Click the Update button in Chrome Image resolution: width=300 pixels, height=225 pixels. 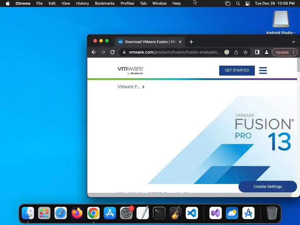(282, 52)
